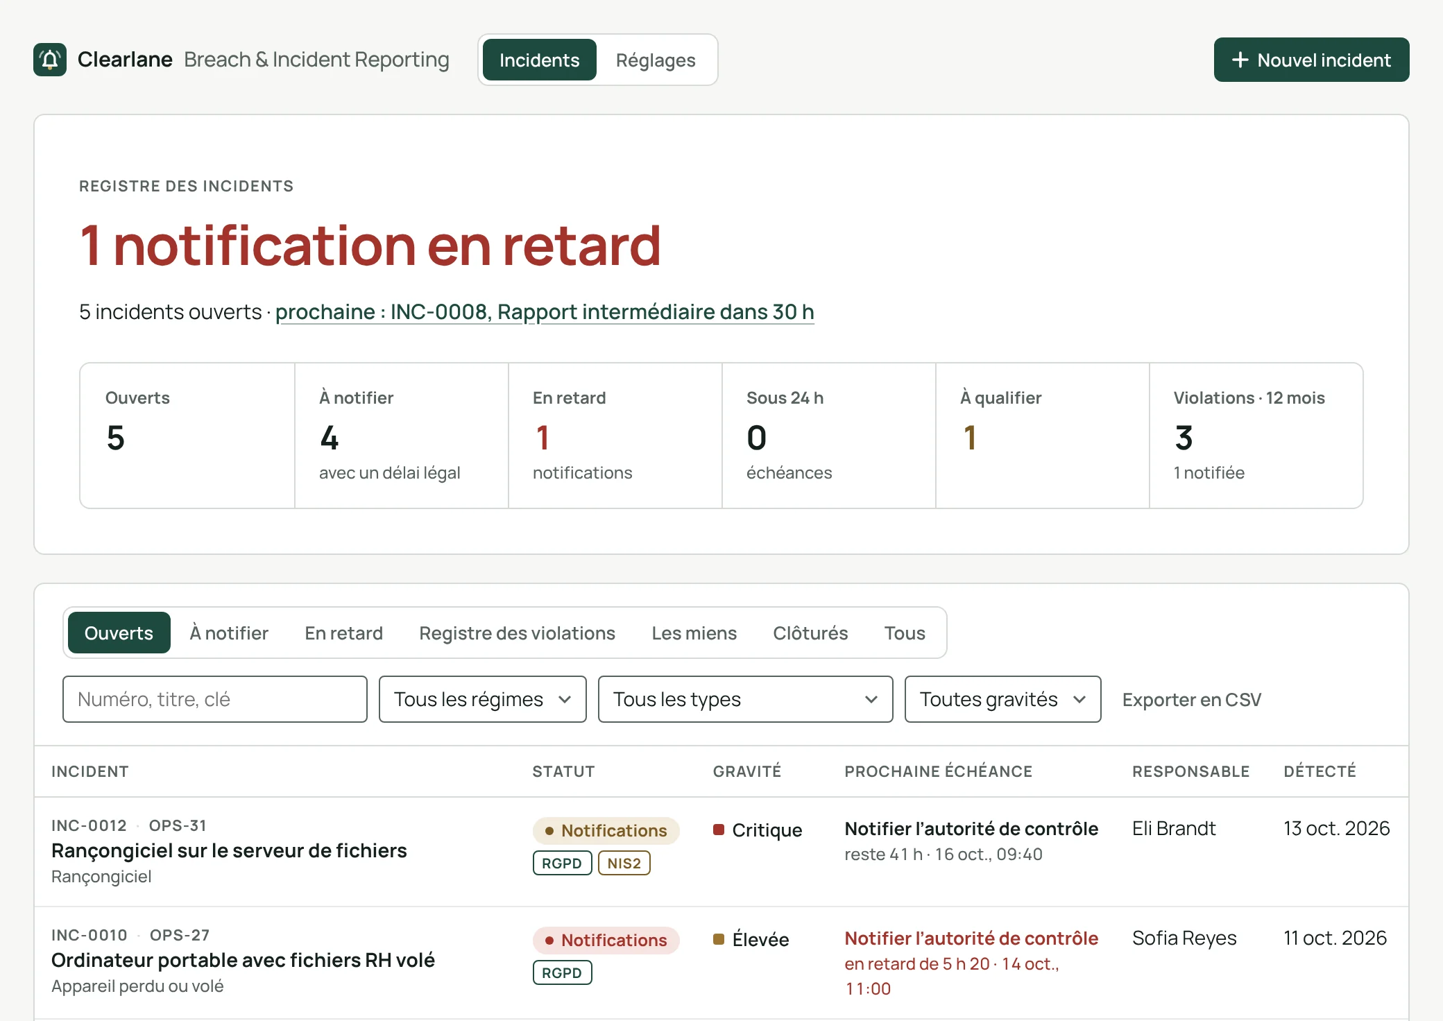
Task: Expand the Tous les régimes dropdown
Action: click(483, 699)
